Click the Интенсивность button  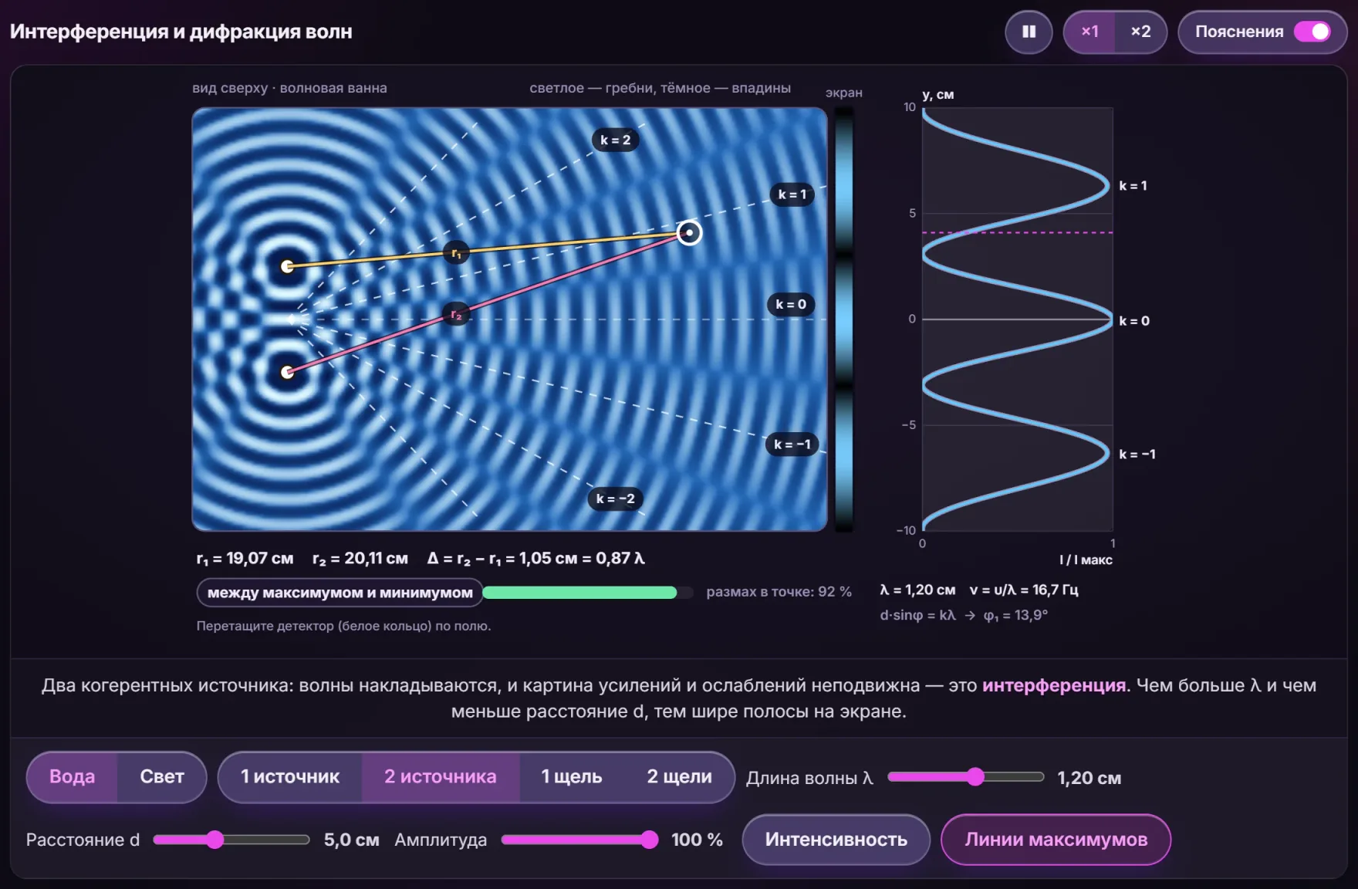[x=836, y=840]
